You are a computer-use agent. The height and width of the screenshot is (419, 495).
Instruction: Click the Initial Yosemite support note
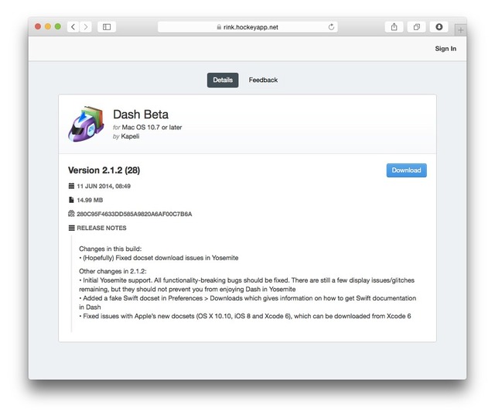247,285
